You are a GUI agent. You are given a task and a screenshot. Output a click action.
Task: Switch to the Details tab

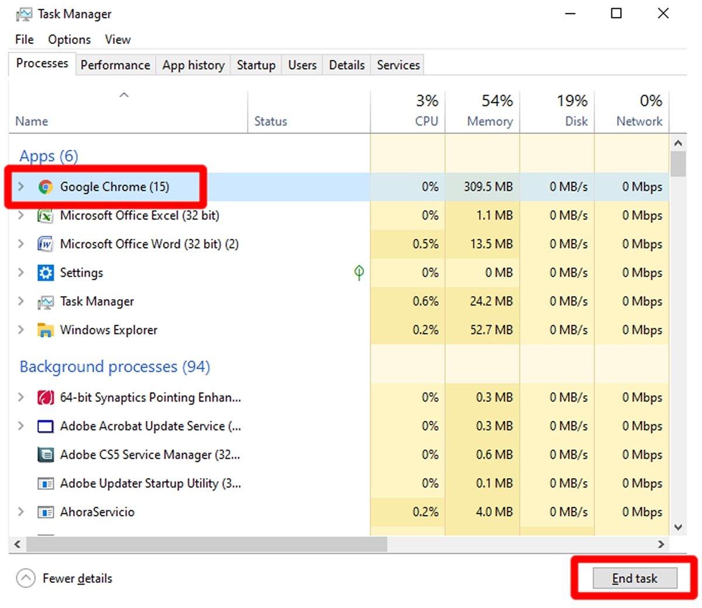[347, 65]
